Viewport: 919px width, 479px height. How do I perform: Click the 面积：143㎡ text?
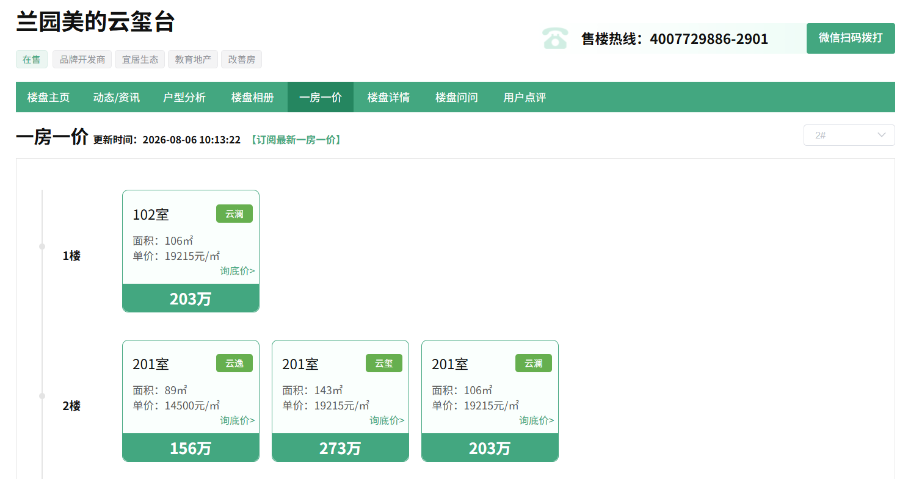coord(313,391)
